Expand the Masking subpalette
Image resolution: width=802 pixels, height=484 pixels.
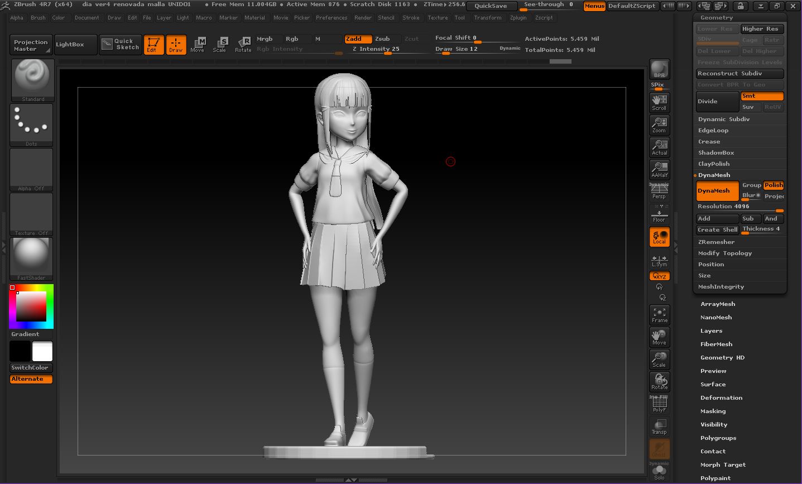(x=713, y=411)
